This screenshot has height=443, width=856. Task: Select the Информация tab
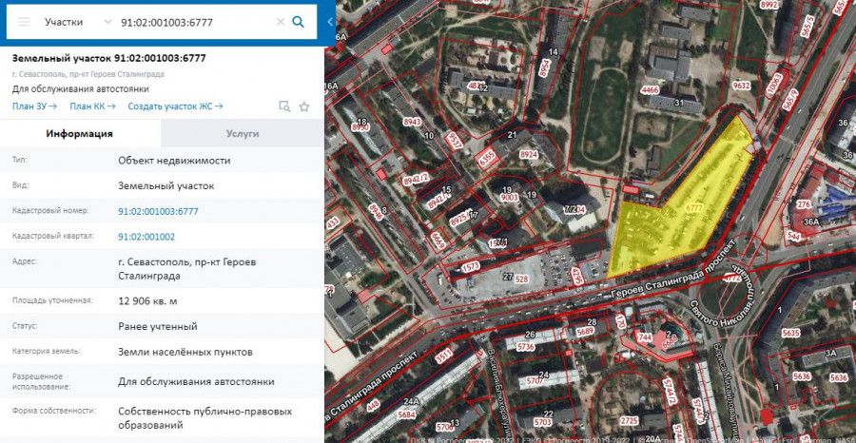click(x=80, y=134)
